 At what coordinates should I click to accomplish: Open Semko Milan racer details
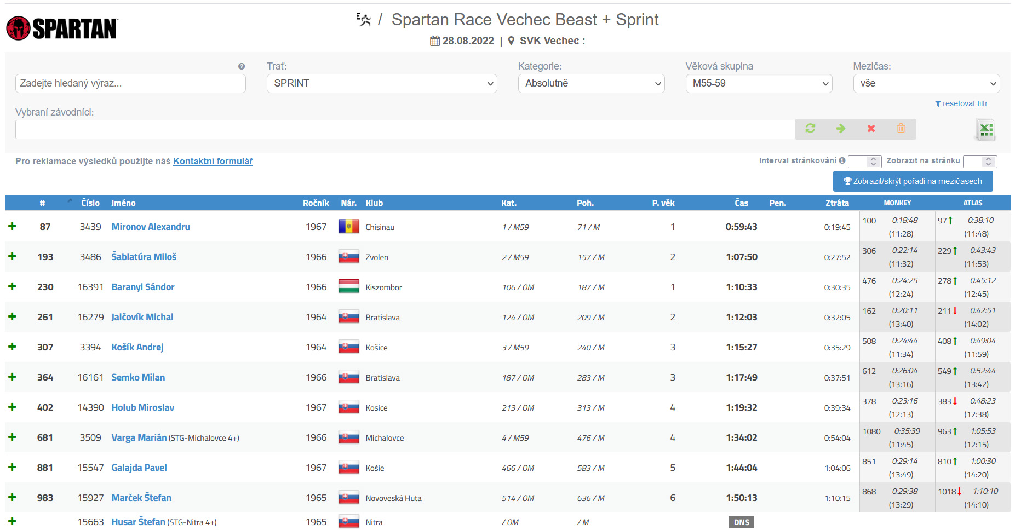(138, 377)
